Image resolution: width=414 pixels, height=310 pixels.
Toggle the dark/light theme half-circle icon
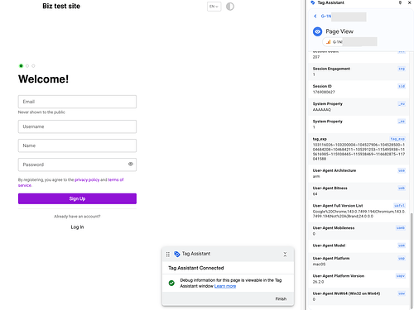click(230, 7)
